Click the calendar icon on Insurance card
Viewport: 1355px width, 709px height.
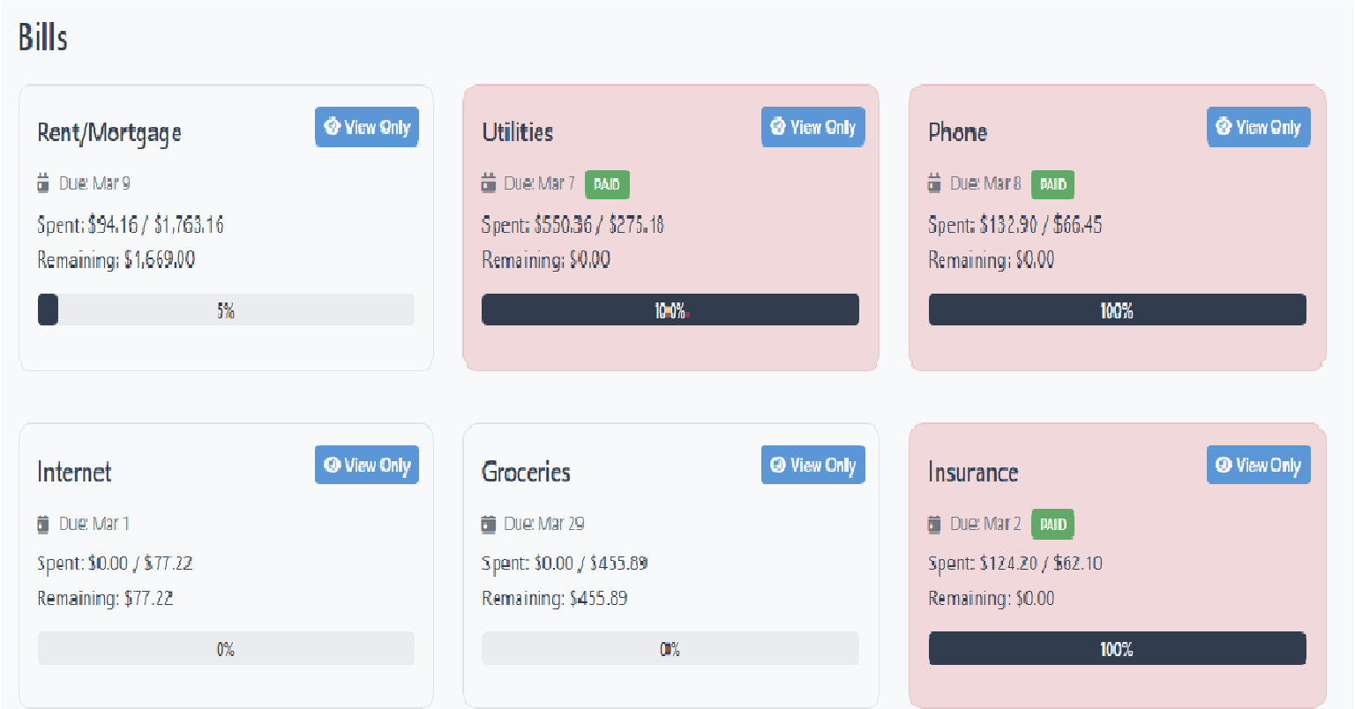tap(935, 524)
